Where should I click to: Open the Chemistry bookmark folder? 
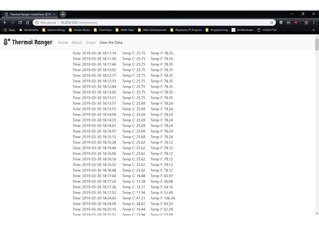pos(103,30)
